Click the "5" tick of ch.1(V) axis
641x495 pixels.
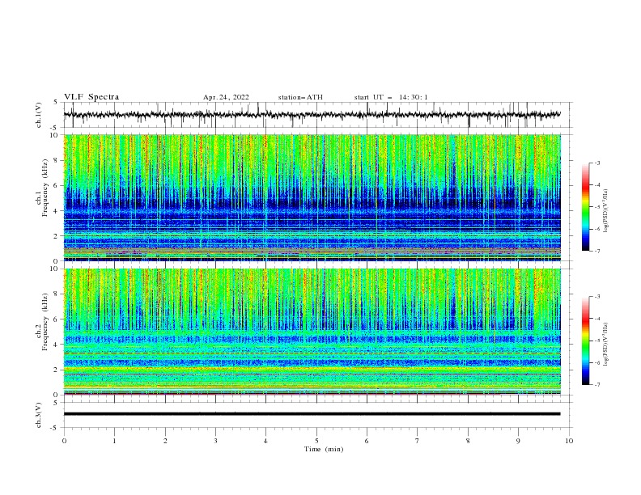56,102
